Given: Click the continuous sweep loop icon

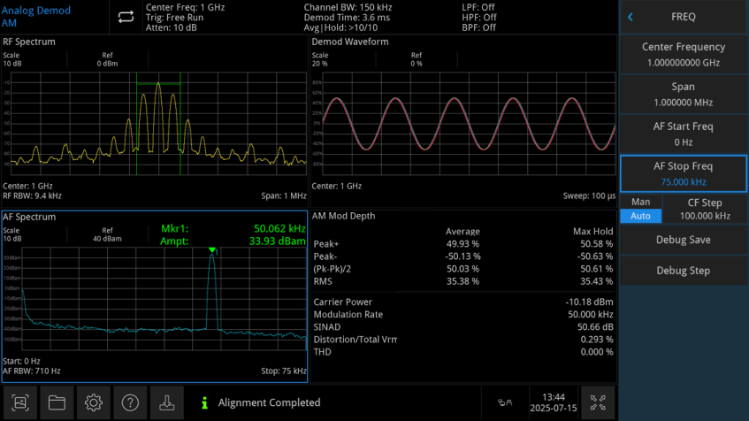Looking at the screenshot, I should click(x=125, y=16).
